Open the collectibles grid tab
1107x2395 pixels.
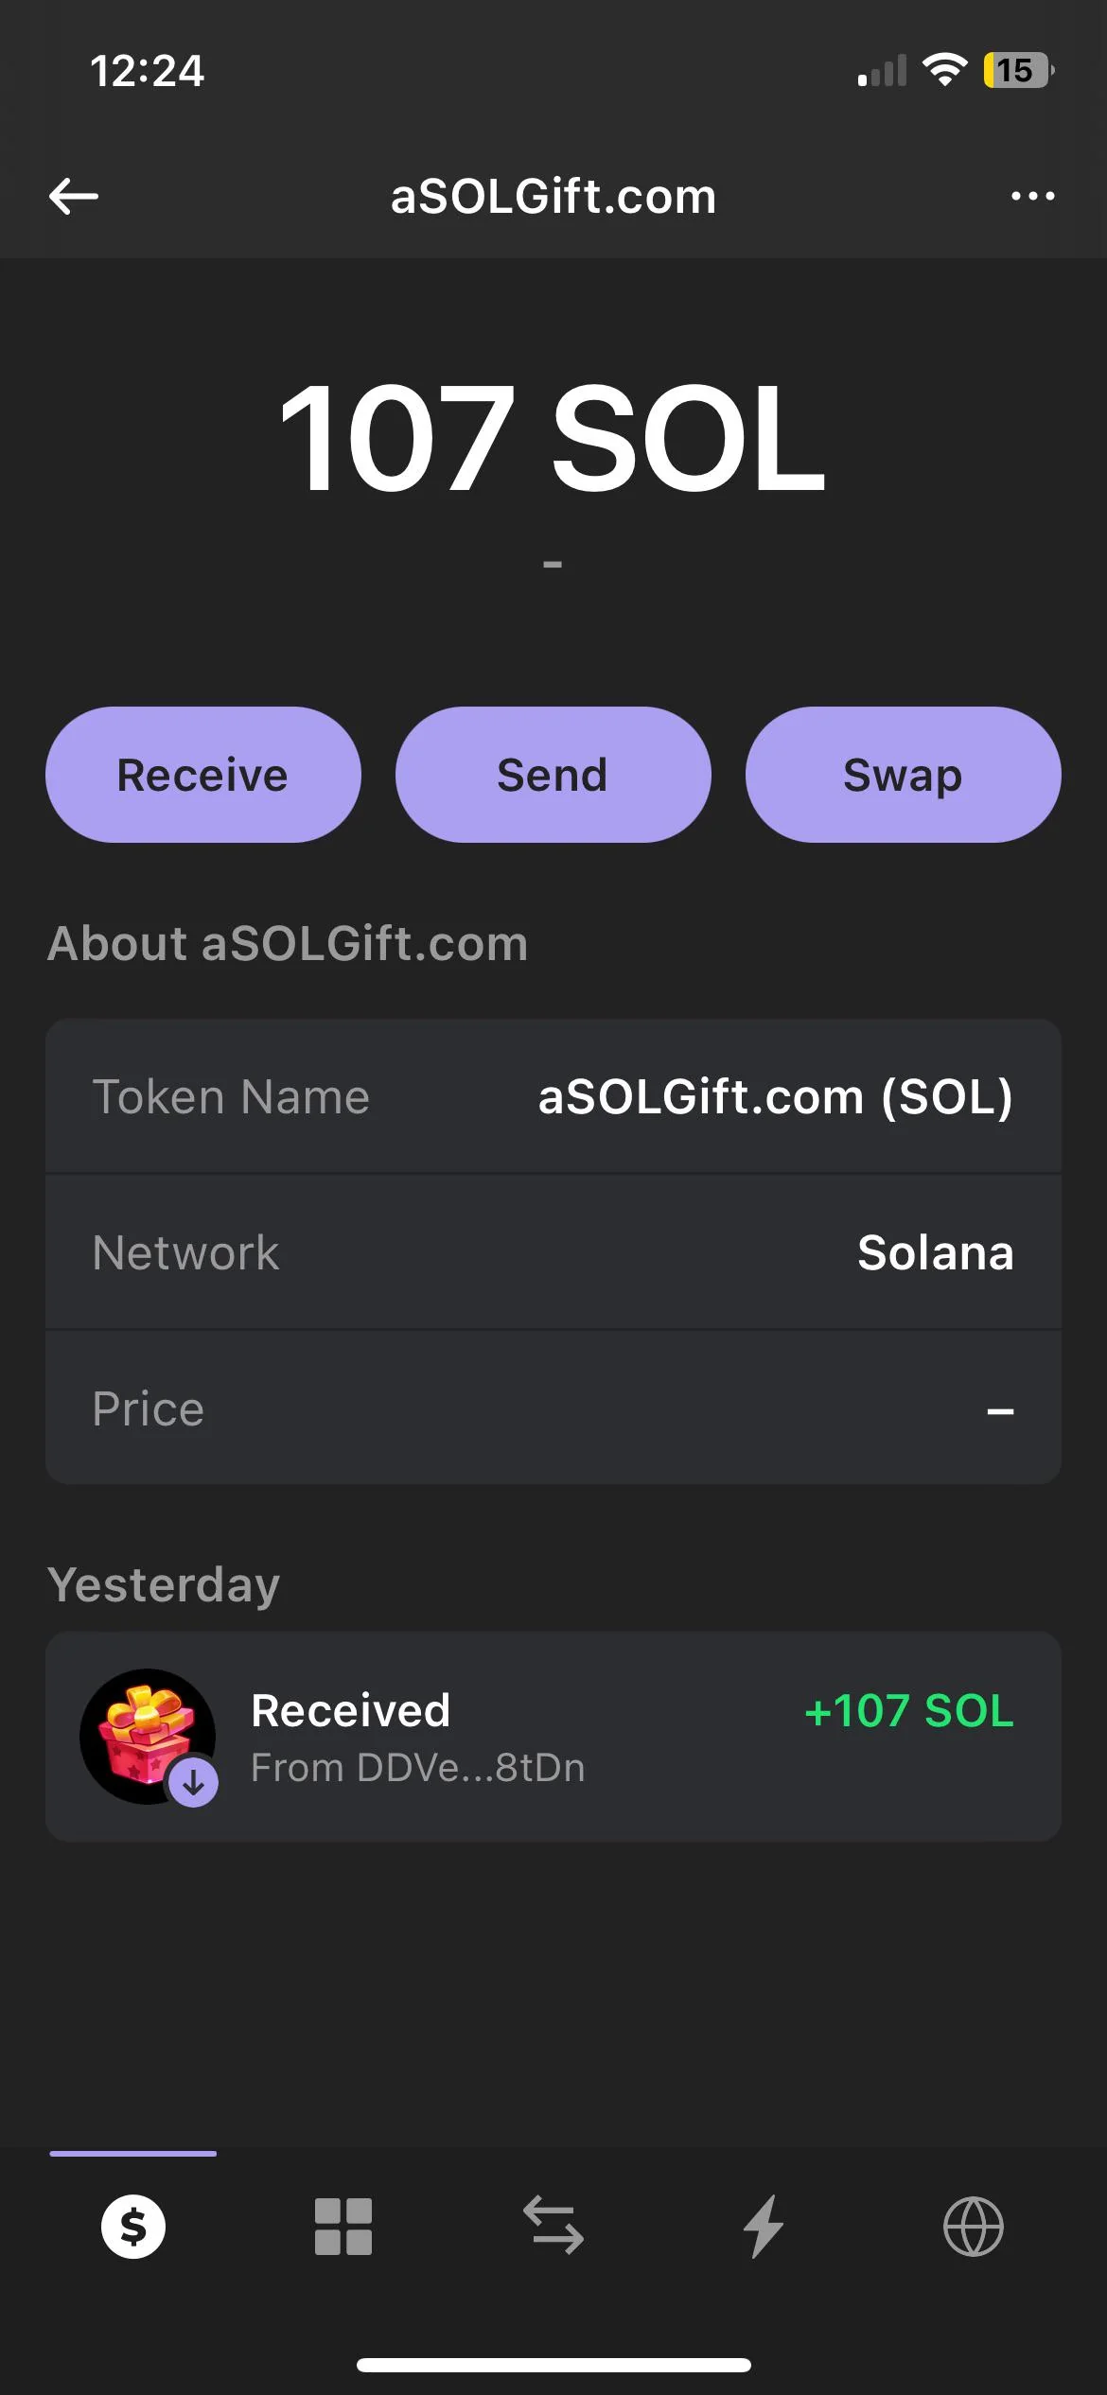[343, 2226]
